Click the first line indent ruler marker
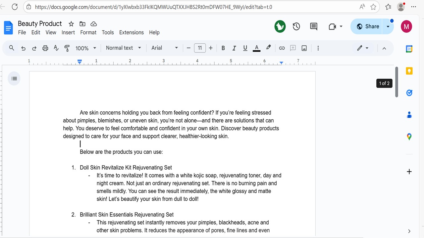424x238 pixels. (x=79, y=60)
